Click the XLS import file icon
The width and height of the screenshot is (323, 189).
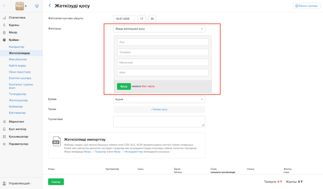tap(56, 141)
